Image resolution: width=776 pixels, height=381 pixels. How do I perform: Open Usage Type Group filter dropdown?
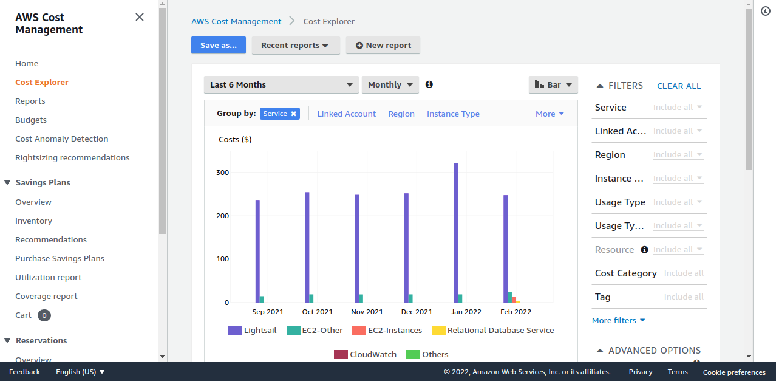coord(678,226)
